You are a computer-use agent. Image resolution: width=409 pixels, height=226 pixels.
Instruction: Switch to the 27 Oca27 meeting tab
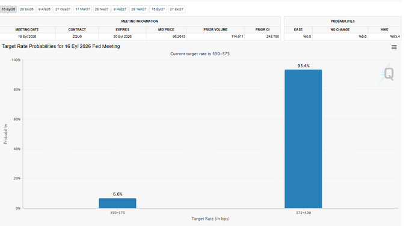click(x=63, y=10)
